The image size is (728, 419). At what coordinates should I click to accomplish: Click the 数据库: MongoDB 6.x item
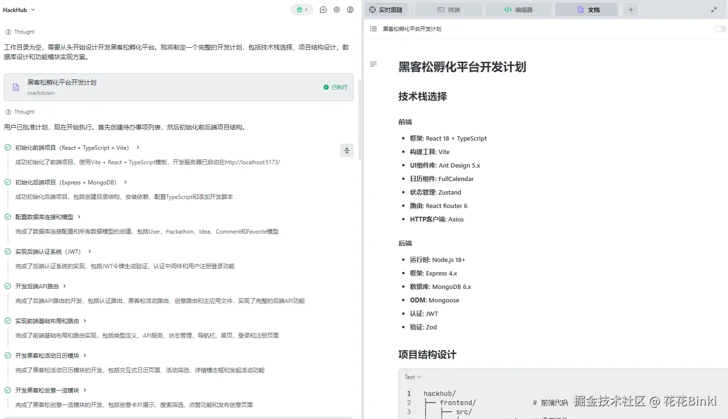(x=440, y=287)
